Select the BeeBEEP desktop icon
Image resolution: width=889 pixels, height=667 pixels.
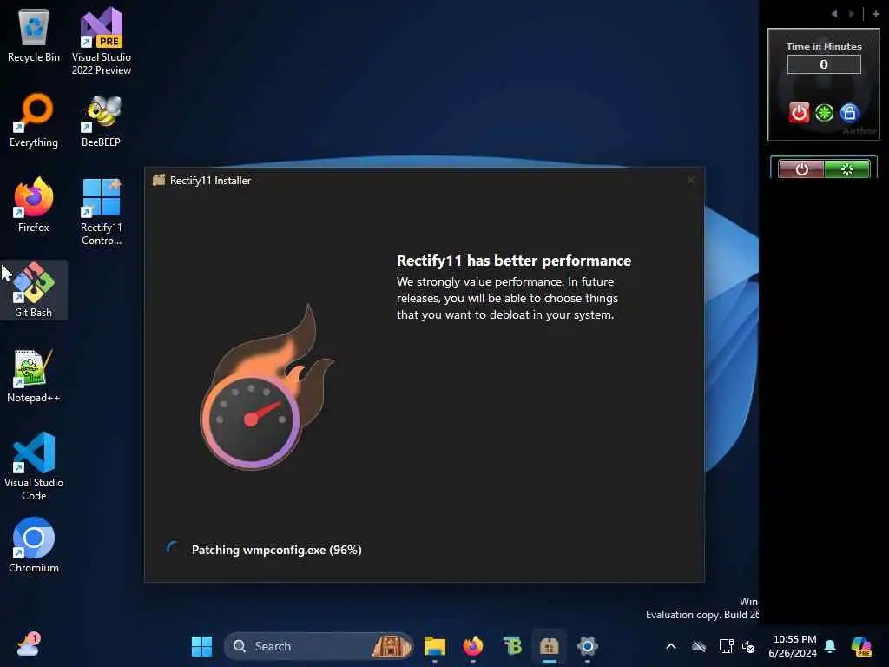(x=102, y=121)
